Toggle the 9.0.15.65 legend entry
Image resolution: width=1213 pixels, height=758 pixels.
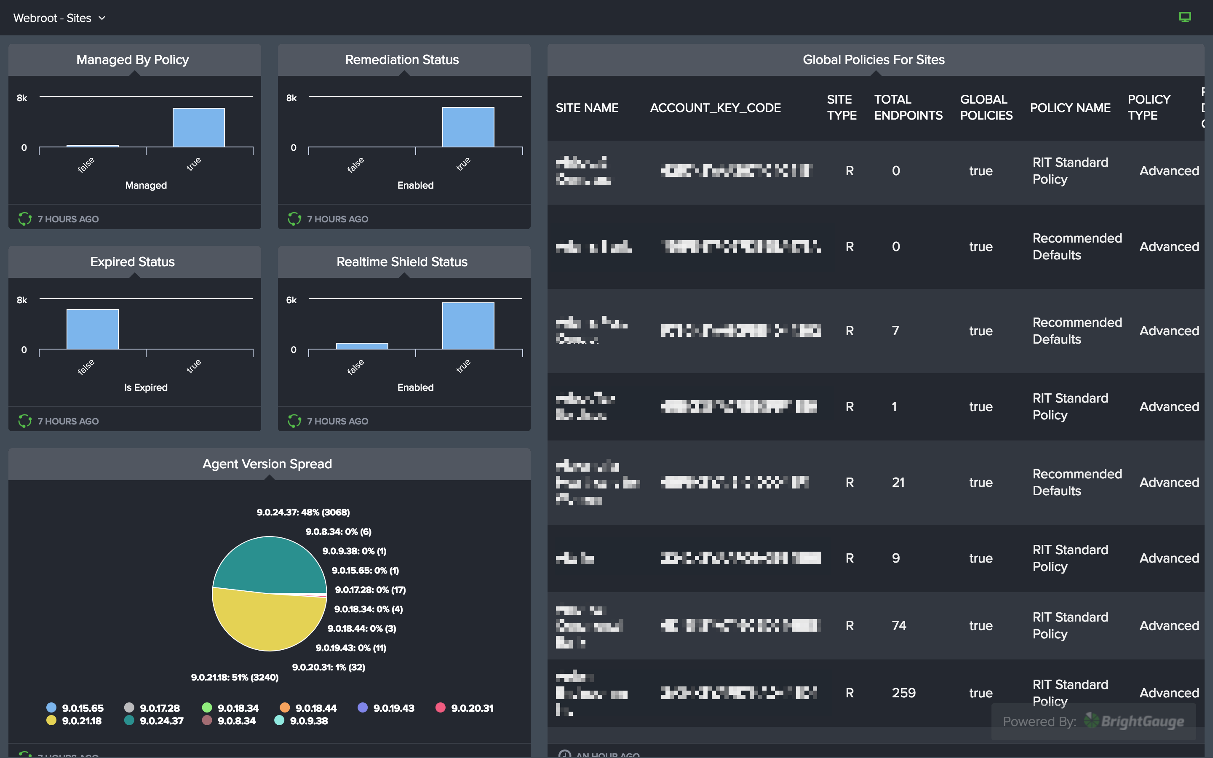tap(75, 708)
